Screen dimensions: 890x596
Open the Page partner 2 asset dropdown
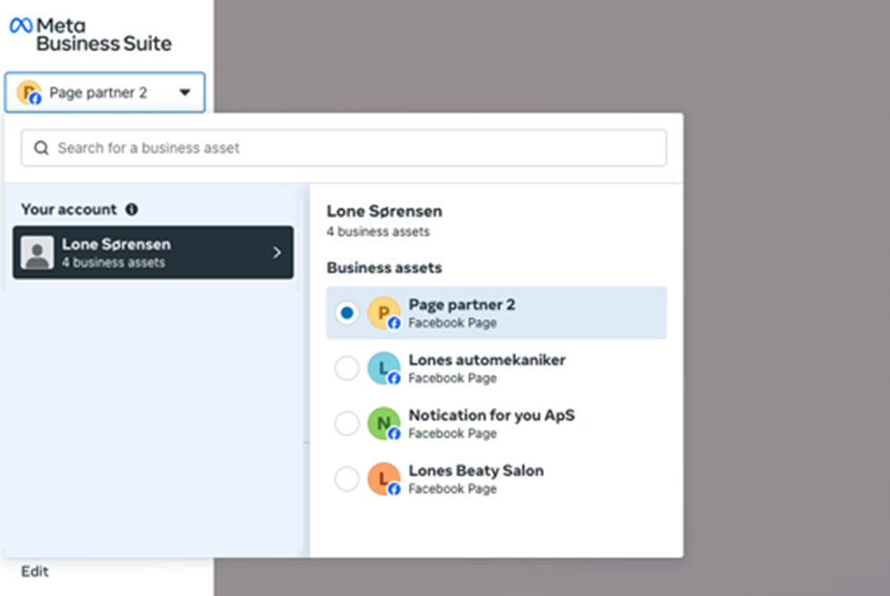(105, 92)
